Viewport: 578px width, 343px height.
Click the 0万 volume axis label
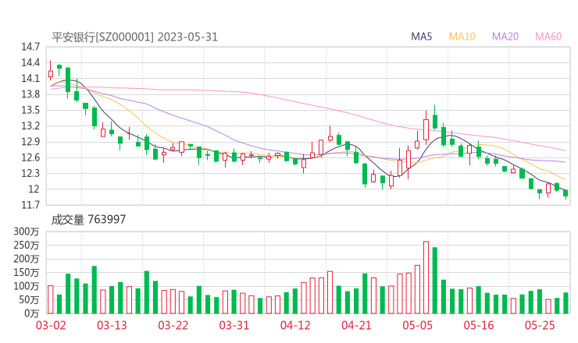(x=32, y=313)
